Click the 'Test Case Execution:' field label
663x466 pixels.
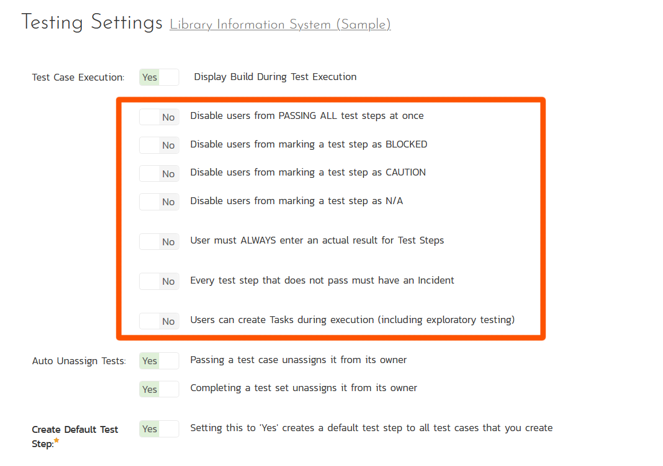point(78,77)
